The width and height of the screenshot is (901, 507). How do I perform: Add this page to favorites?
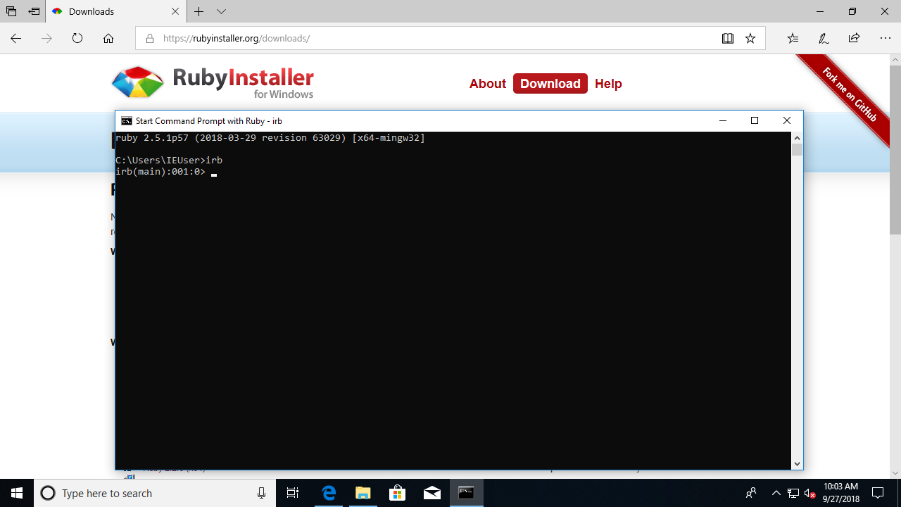pos(750,39)
